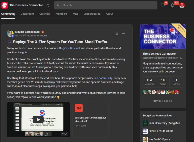This screenshot has height=142, width=194.
Task: Follow the 'his community' link
Action: coord(103,78)
